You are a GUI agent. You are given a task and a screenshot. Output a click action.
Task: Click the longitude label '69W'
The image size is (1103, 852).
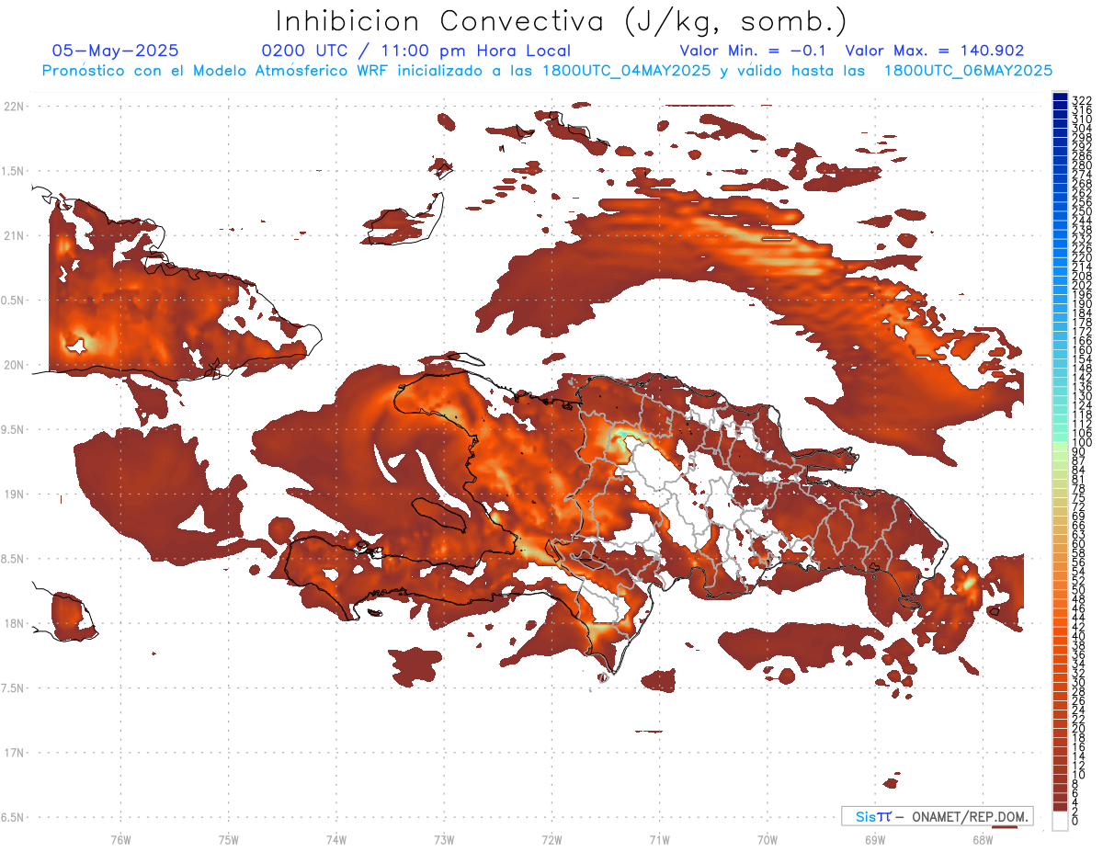click(x=875, y=839)
